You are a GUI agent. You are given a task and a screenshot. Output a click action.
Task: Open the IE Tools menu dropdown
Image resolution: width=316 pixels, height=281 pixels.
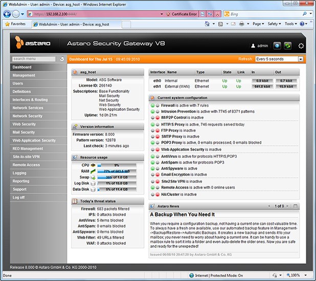point(291,24)
